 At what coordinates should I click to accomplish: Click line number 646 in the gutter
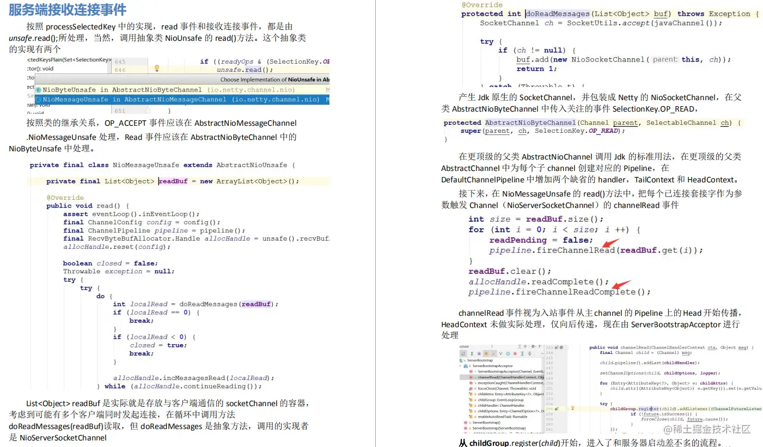coord(120,70)
